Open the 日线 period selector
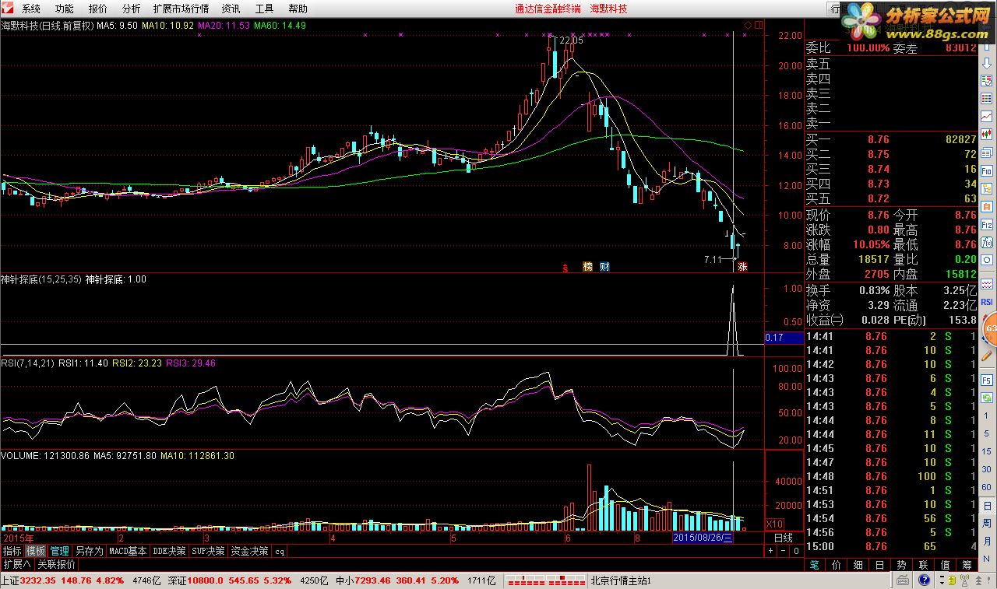Viewport: 997px width, 589px height. click(x=783, y=538)
